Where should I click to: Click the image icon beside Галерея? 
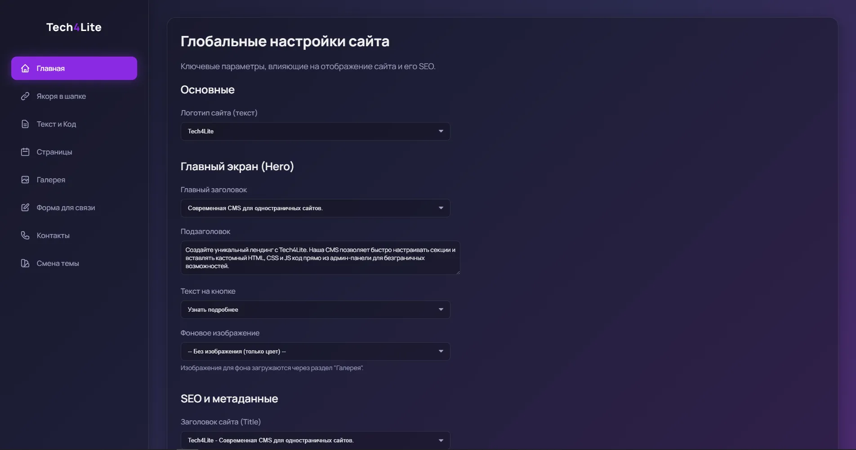click(25, 180)
